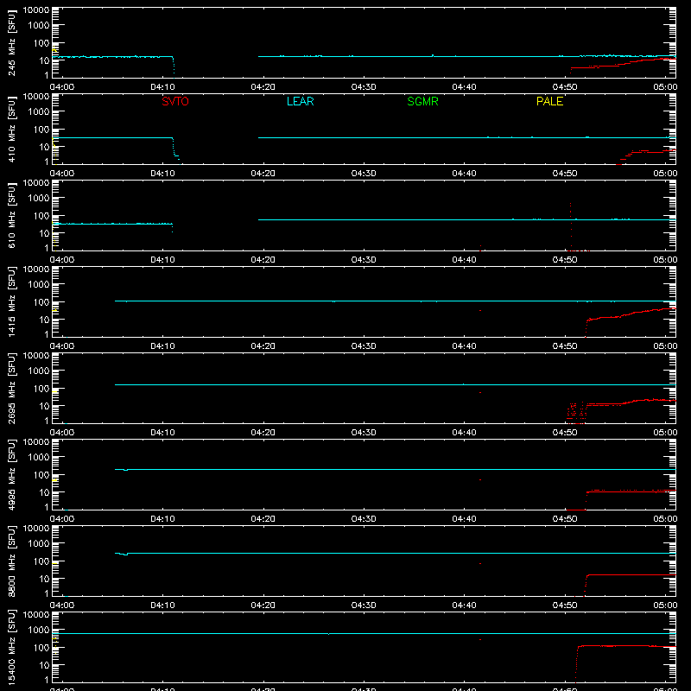Screen dimensions: 691x691
Task: Click the 1000 tick on 15400 MHz axis
Action: coord(39,631)
